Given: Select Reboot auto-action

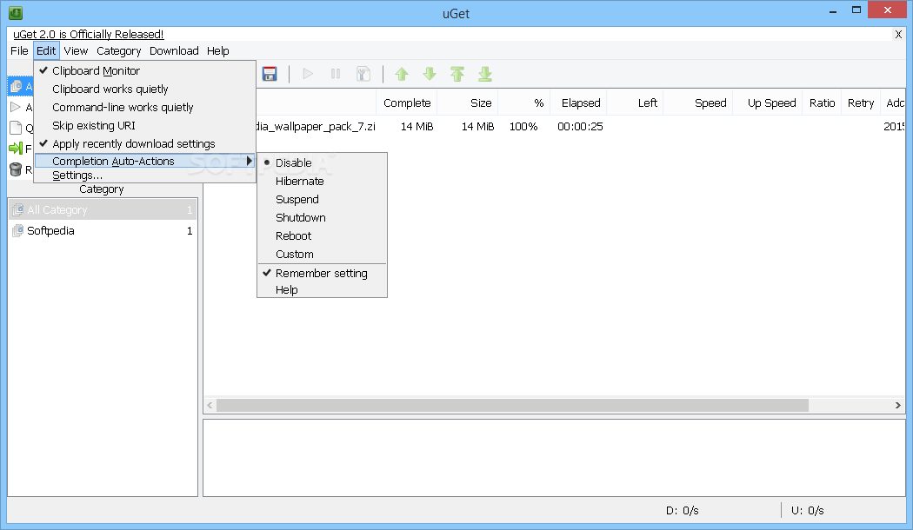Looking at the screenshot, I should (322, 235).
